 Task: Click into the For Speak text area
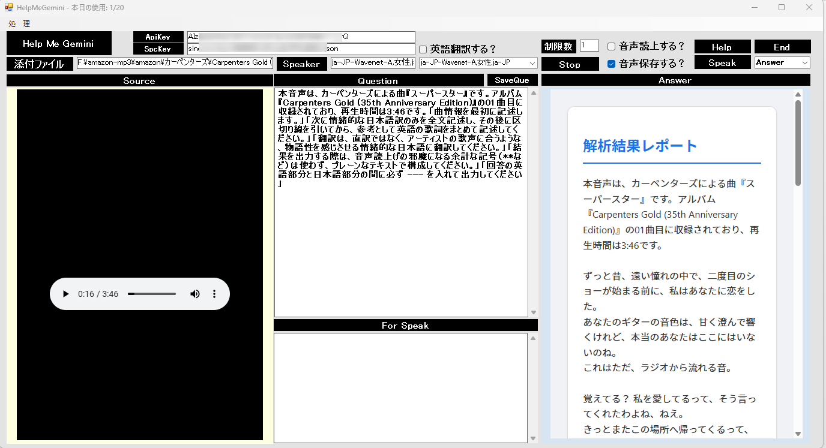click(400, 387)
